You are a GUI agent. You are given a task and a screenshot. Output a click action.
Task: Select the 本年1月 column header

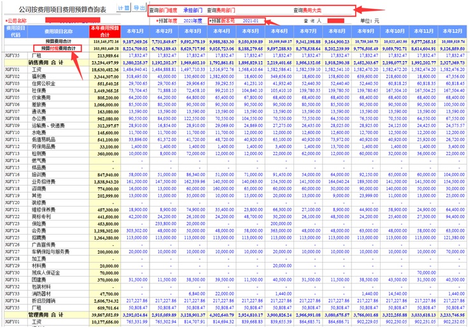pos(135,31)
